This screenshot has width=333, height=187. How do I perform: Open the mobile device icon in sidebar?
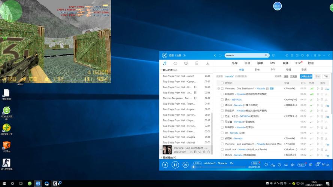[x=197, y=63]
